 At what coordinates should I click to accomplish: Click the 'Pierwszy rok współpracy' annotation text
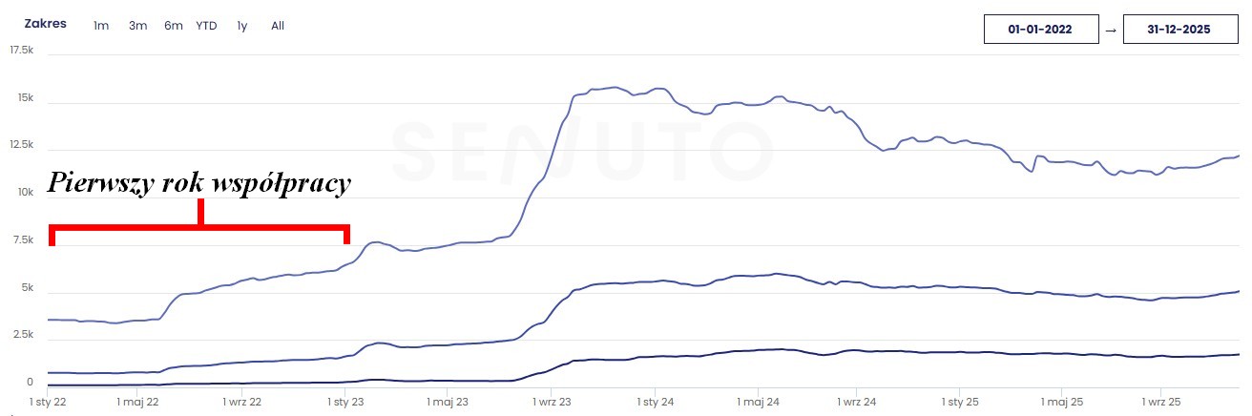tap(199, 182)
